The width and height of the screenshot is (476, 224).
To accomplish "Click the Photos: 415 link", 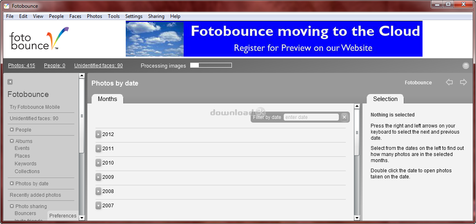I will [x=22, y=66].
